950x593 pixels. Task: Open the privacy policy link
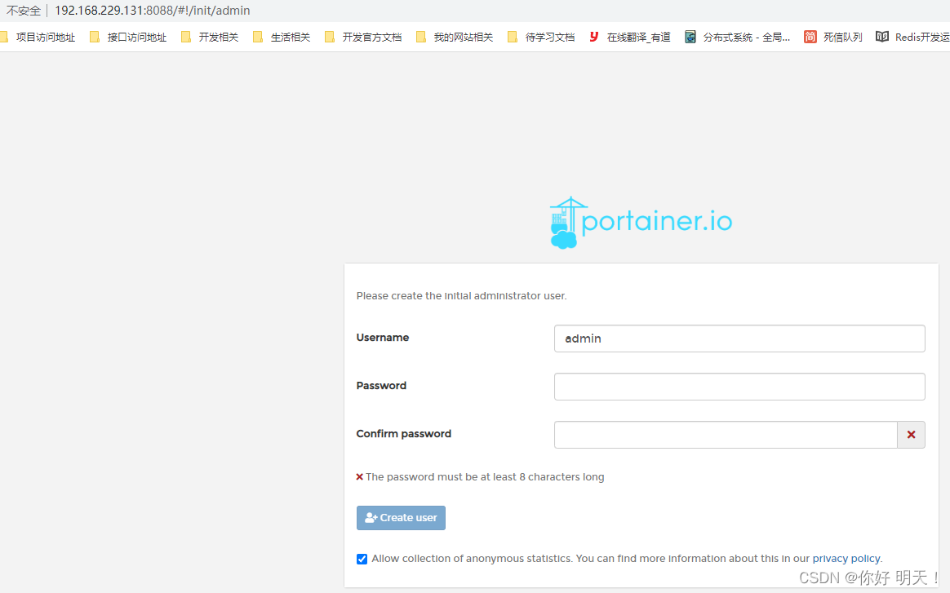(846, 559)
